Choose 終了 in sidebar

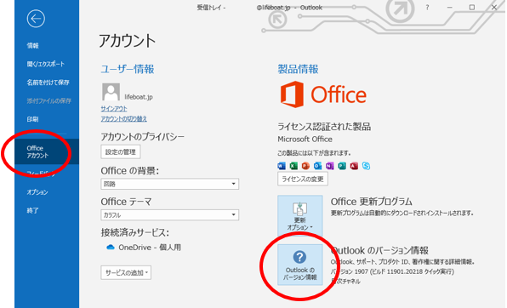coord(32,211)
